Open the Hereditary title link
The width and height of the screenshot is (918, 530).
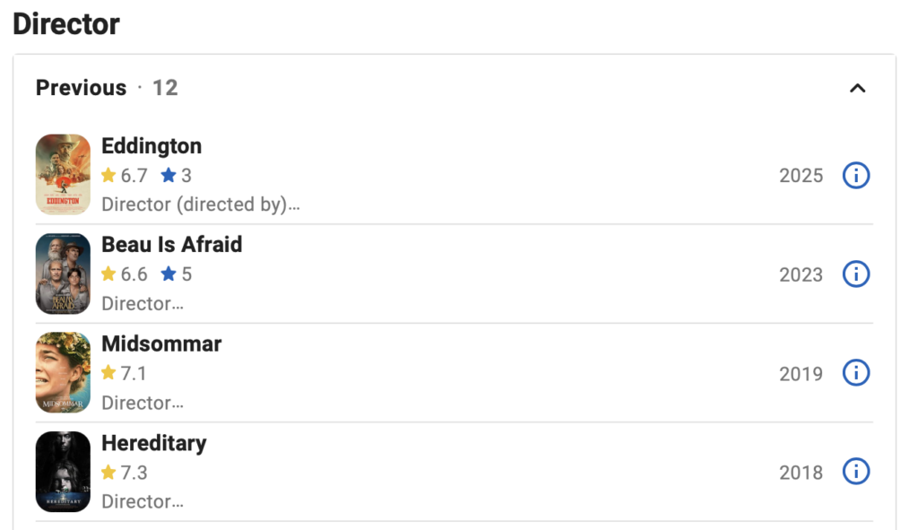click(x=154, y=443)
